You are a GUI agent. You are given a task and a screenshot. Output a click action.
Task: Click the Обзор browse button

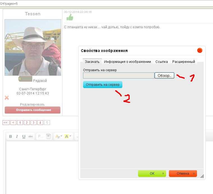164,75
